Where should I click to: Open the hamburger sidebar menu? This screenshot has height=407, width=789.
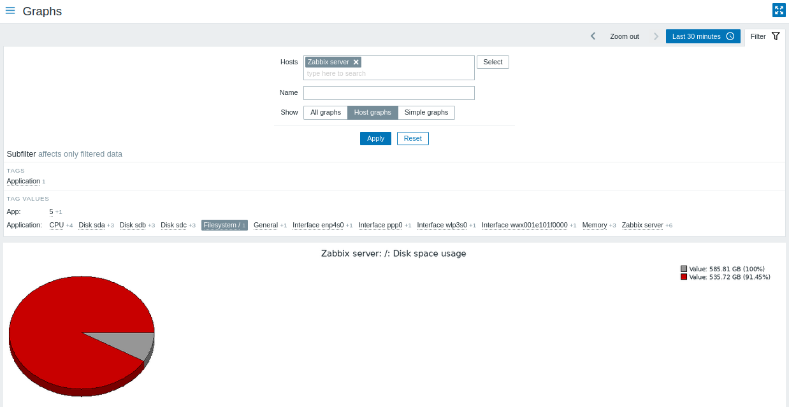click(10, 11)
